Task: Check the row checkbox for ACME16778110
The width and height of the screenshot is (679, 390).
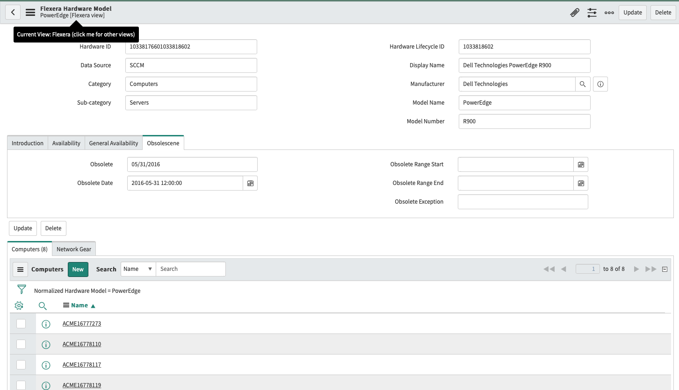Action: 21,344
